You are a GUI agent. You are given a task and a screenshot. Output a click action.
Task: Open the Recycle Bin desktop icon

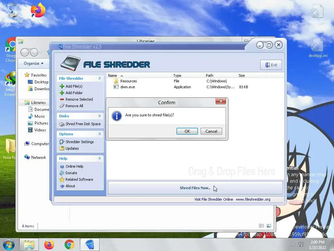[13, 13]
